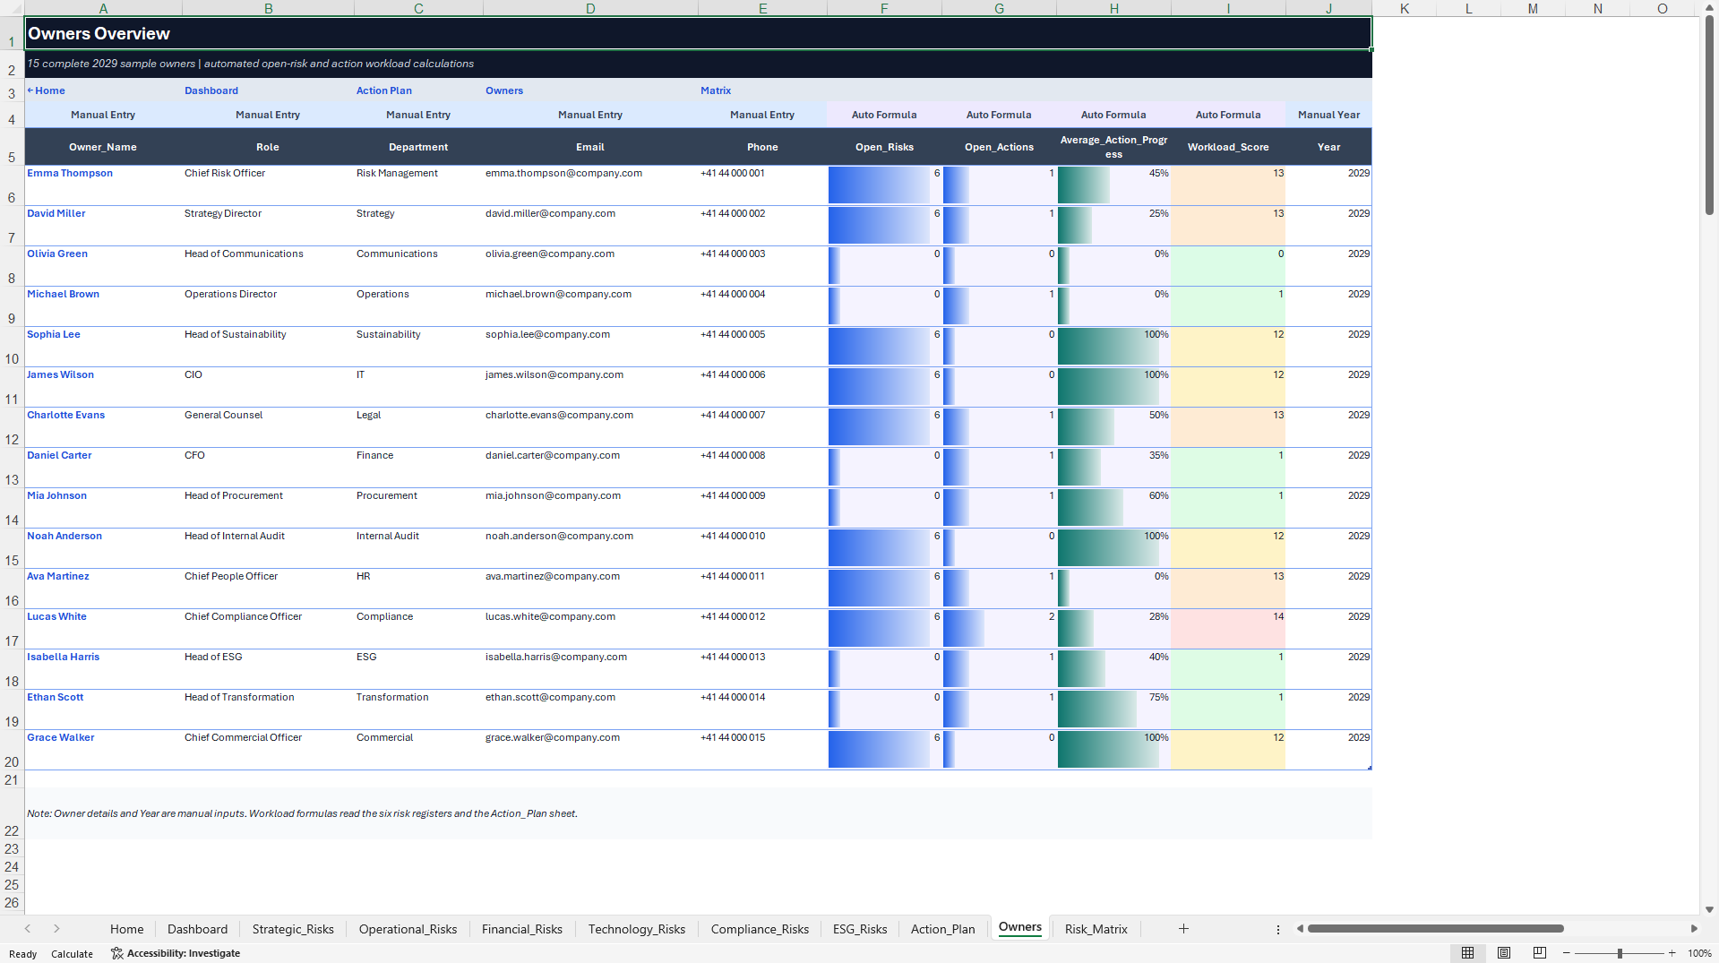This screenshot has width=1719, height=963.
Task: Open Emma Thompson owner link
Action: (x=70, y=173)
